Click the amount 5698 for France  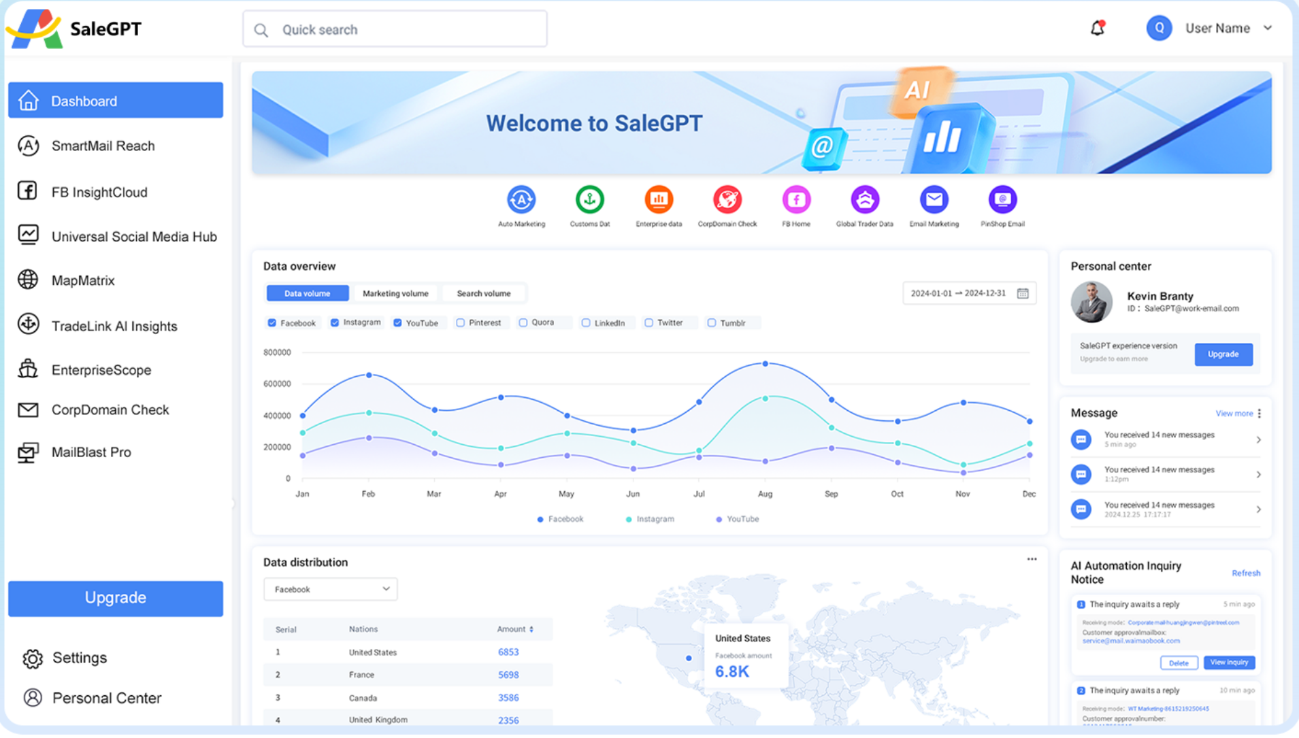coord(508,675)
